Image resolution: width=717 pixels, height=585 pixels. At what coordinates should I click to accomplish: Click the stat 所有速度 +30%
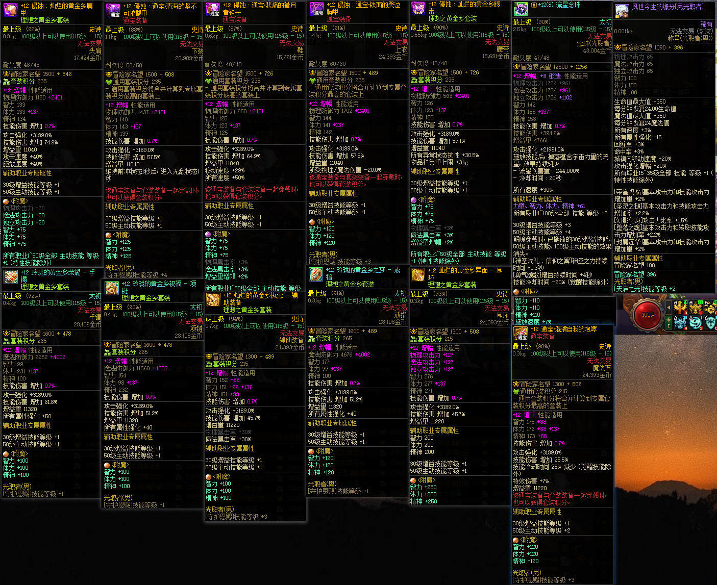533,190
